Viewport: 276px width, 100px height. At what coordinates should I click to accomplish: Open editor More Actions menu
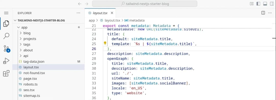click(x=270, y=13)
